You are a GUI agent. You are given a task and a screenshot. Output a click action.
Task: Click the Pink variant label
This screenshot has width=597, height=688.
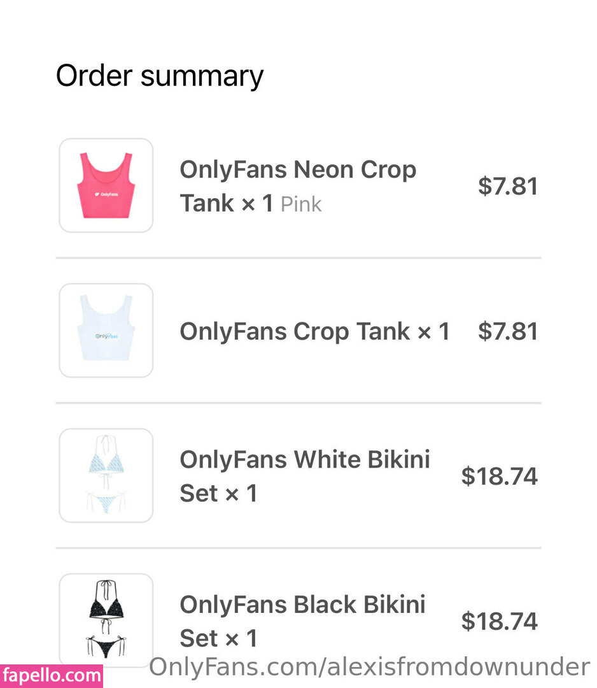pos(301,204)
